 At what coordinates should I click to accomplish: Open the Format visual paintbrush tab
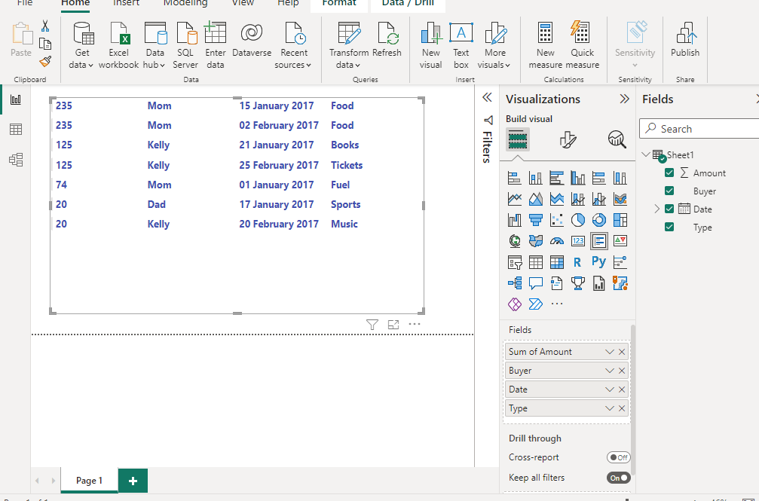pyautogui.click(x=568, y=140)
